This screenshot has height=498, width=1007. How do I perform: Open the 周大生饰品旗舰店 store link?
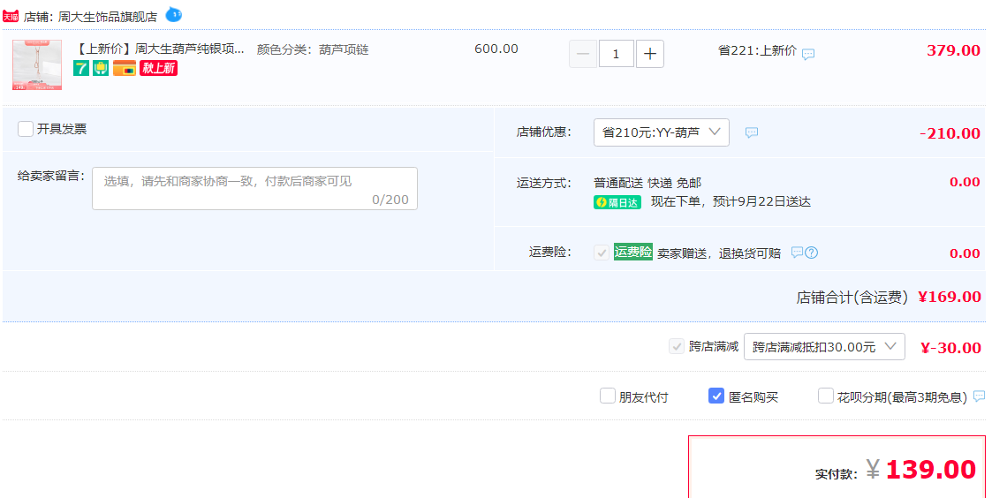click(x=107, y=17)
